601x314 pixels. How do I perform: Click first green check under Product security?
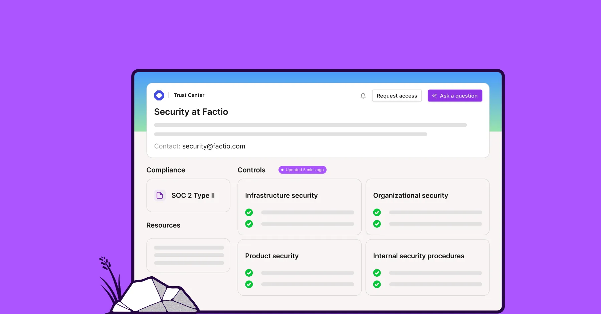pyautogui.click(x=249, y=273)
